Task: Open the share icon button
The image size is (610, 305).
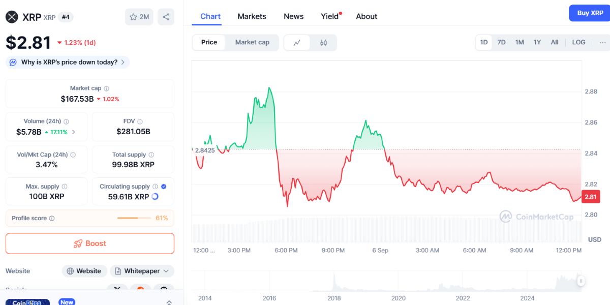Action: point(166,17)
